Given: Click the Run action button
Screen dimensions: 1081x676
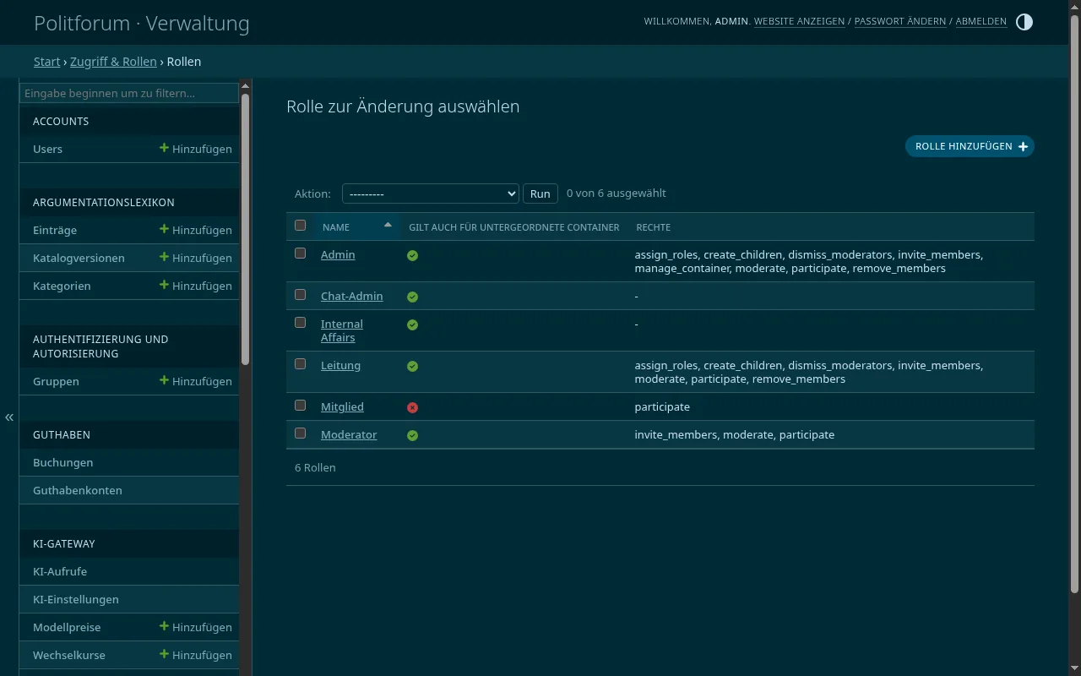Looking at the screenshot, I should pos(540,194).
